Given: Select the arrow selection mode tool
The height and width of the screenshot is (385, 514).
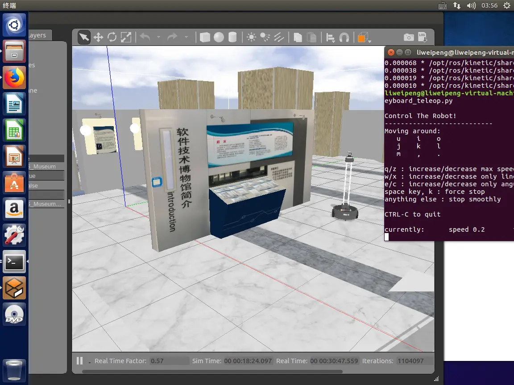Looking at the screenshot, I should (84, 37).
